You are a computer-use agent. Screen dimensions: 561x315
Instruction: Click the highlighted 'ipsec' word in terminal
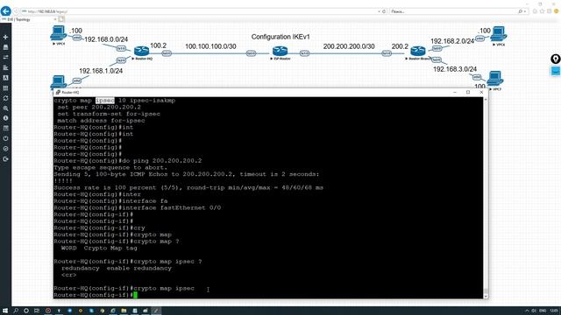click(105, 101)
